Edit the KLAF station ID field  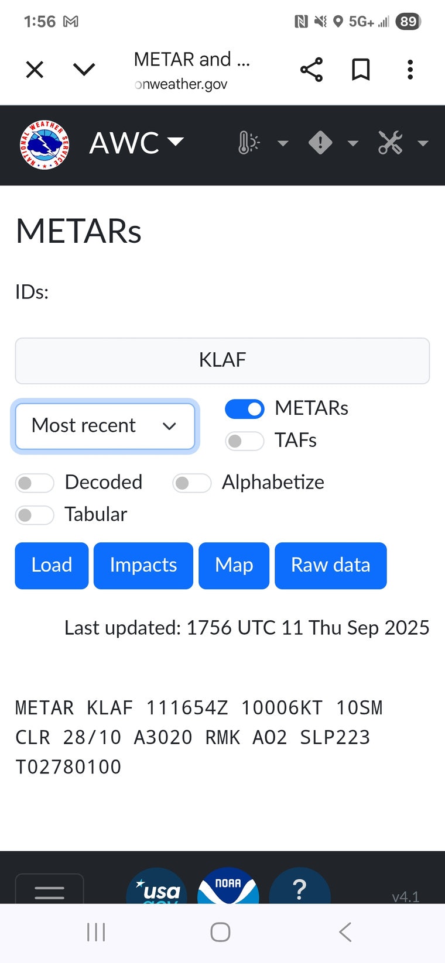click(222, 360)
